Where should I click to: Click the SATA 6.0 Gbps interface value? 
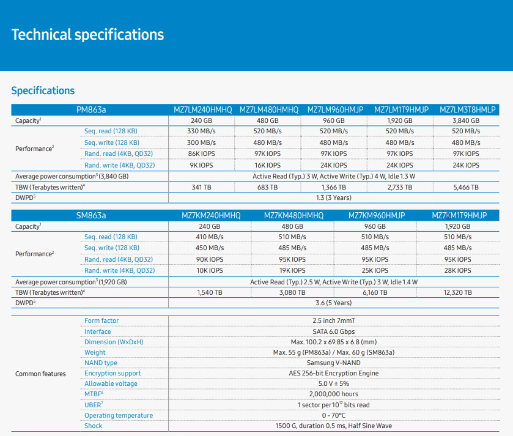tap(334, 331)
